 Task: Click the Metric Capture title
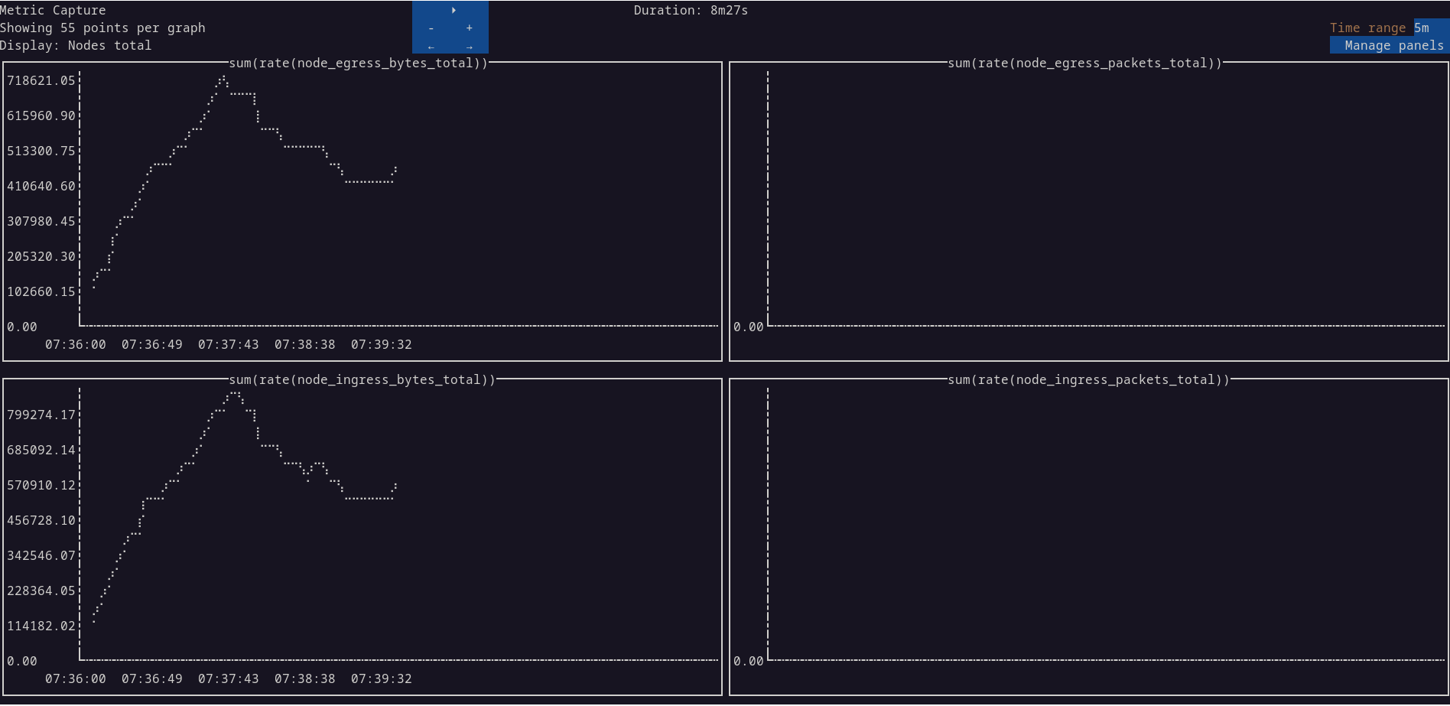(x=52, y=10)
